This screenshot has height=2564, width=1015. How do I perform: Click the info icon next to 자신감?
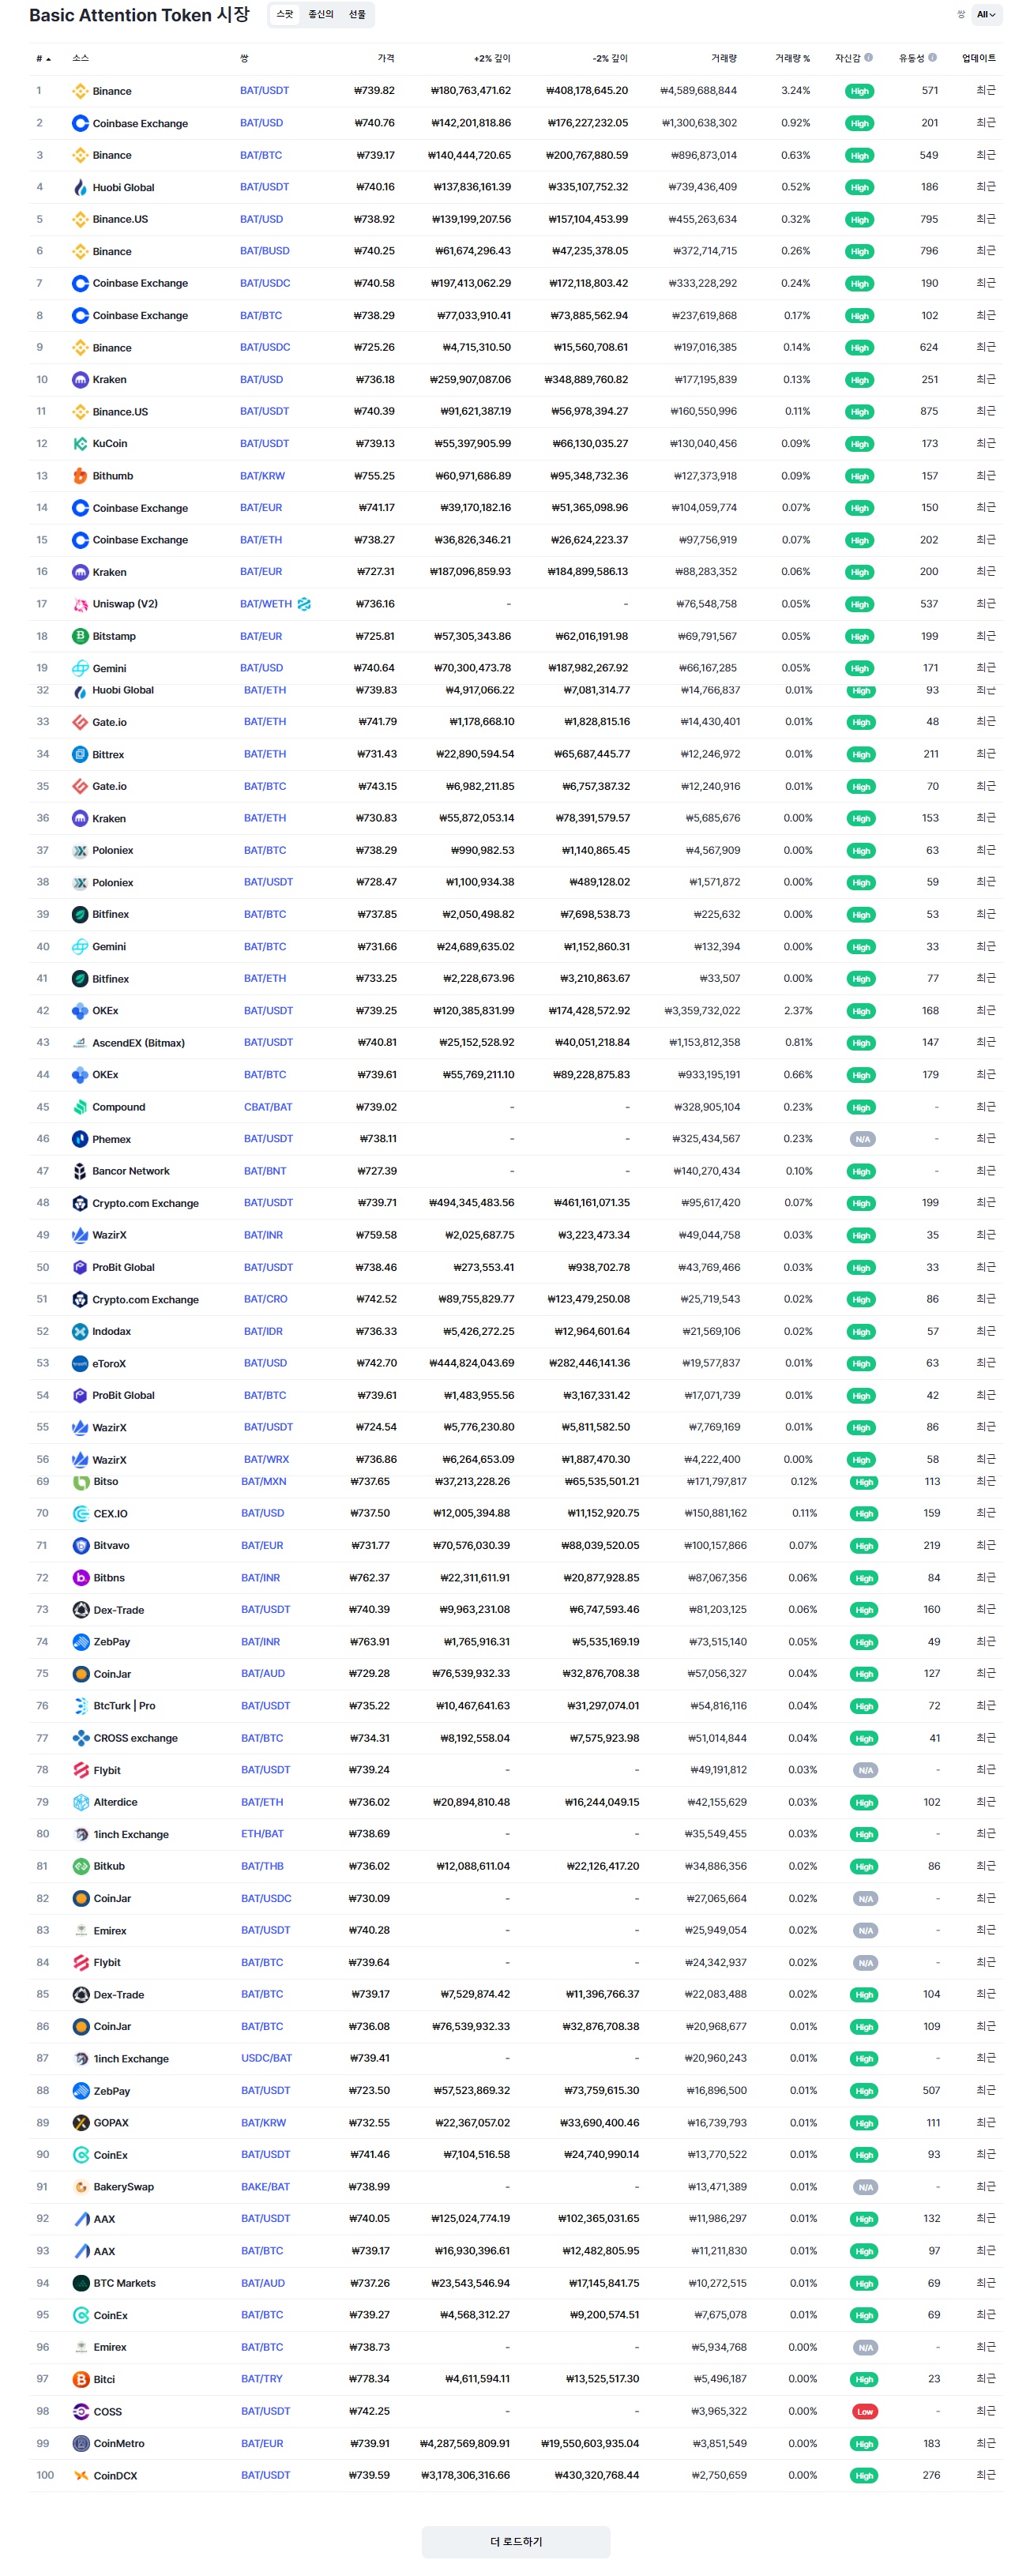pyautogui.click(x=869, y=58)
